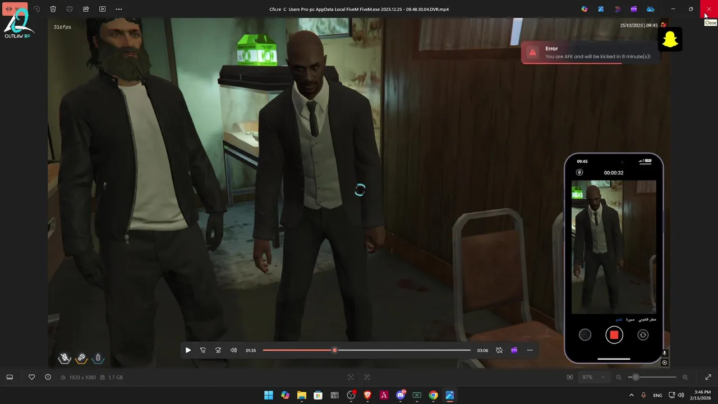
Task: Open the top toolbar See more menu
Action: (x=119, y=9)
